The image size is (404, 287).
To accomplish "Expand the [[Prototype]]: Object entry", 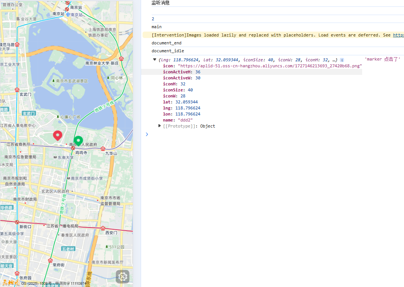I will point(160,126).
